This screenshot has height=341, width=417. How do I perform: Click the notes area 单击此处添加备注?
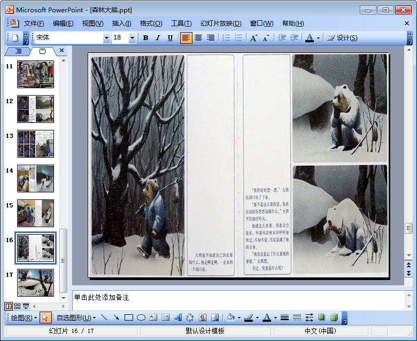239,300
